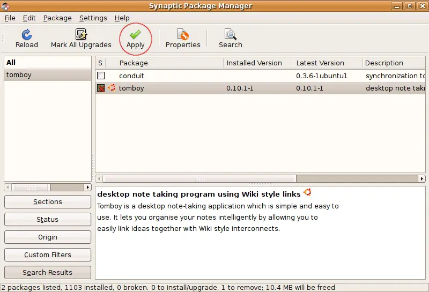Screen dimensions: 429x292
Task: Show the Sections filter list
Action: point(48,202)
